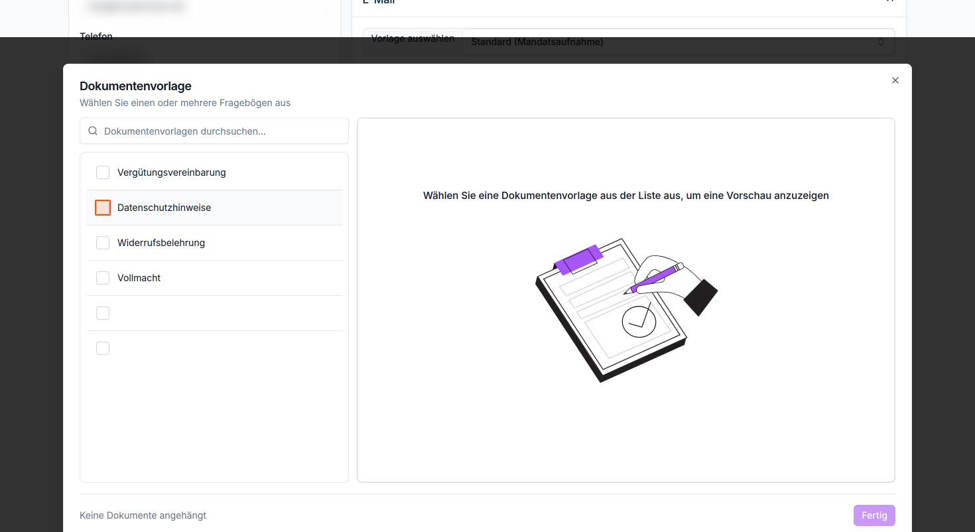Click the subtitle 'Wählen Sie einen oder mehrere Fragebögen aus'
This screenshot has height=532, width=975.
point(185,103)
